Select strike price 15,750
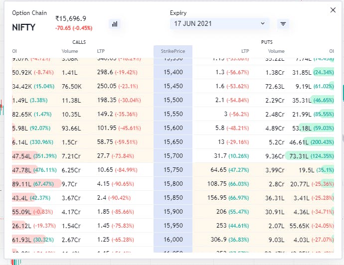344x265 pixels. [x=173, y=170]
